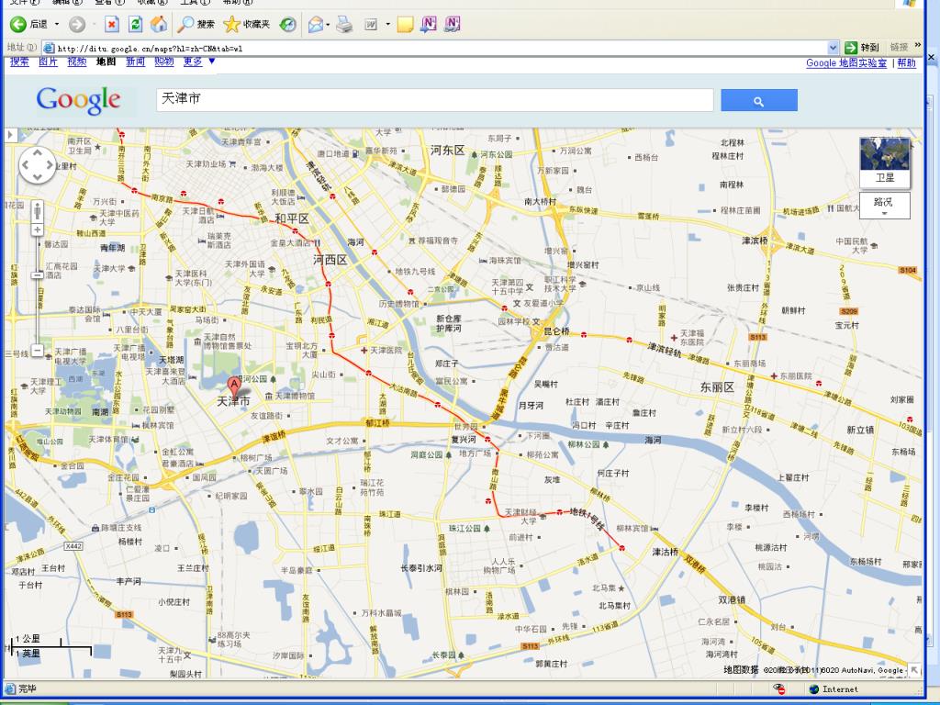
Task: Open the address bar dropdown arrow
Action: tap(833, 48)
